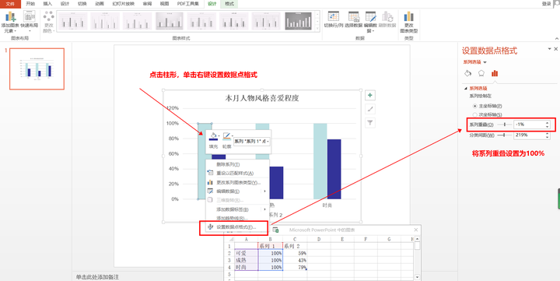Select the 主坐标轴 primary axis radio button
The height and width of the screenshot is (281, 560).
(474, 106)
